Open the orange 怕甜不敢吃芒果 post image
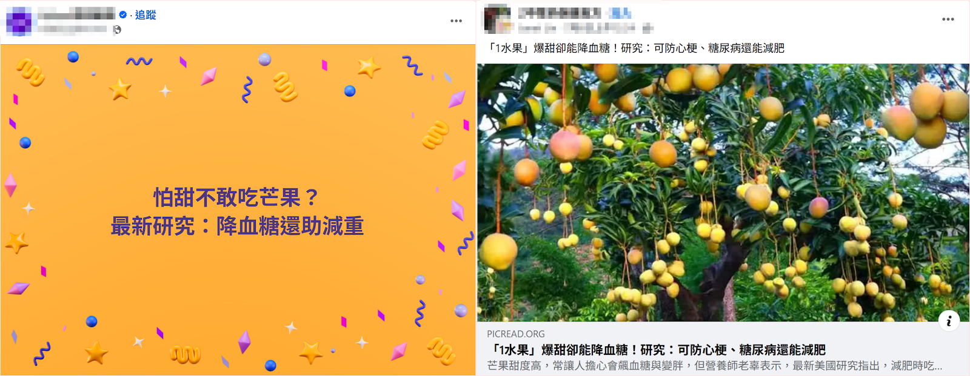Image resolution: width=970 pixels, height=376 pixels. [x=238, y=209]
